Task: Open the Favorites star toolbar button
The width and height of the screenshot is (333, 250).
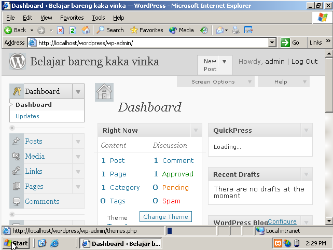Action: (147, 30)
